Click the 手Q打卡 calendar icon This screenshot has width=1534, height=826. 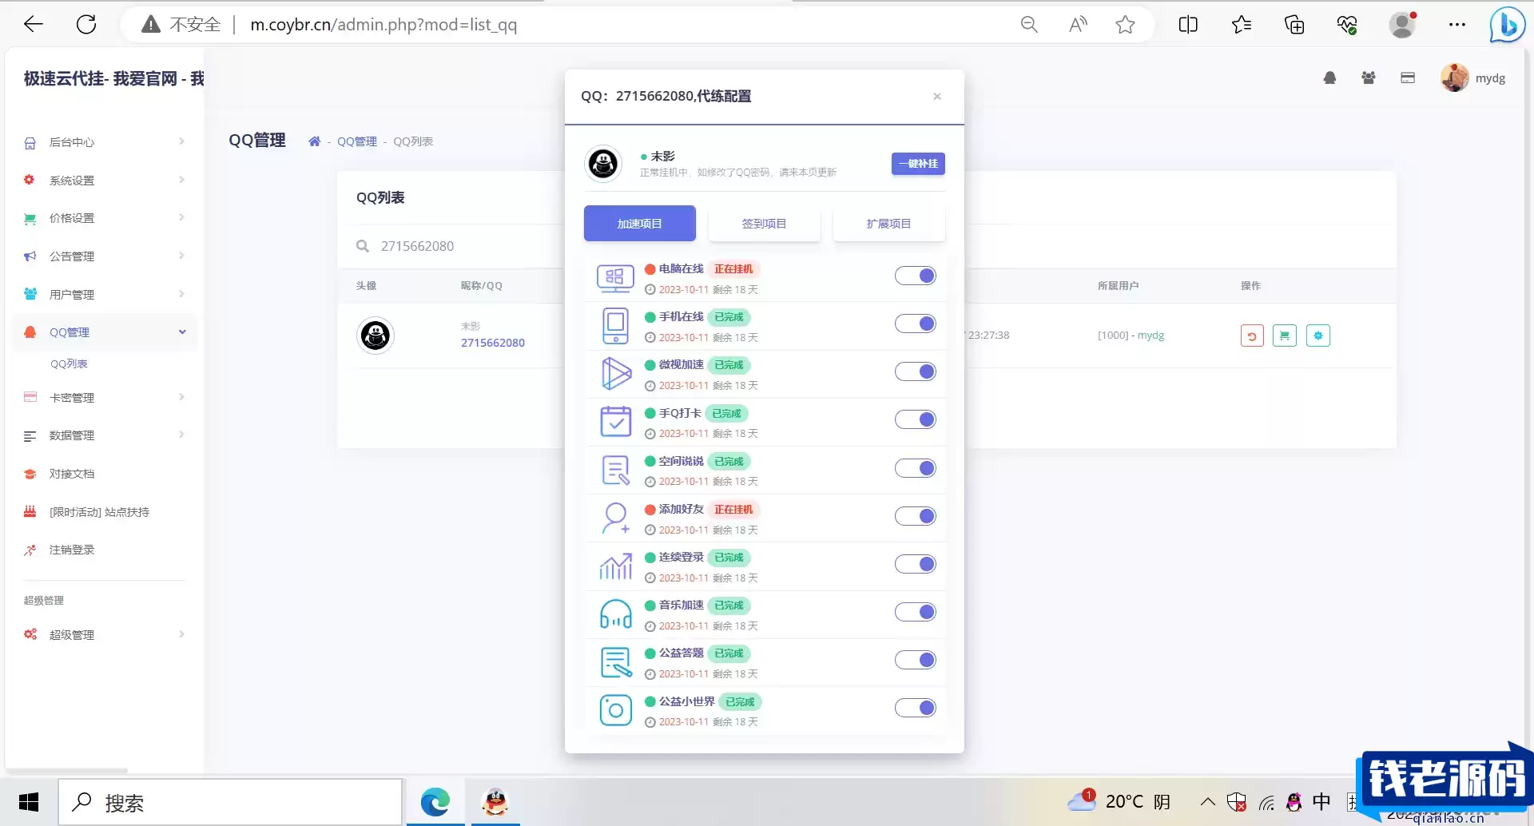(616, 422)
